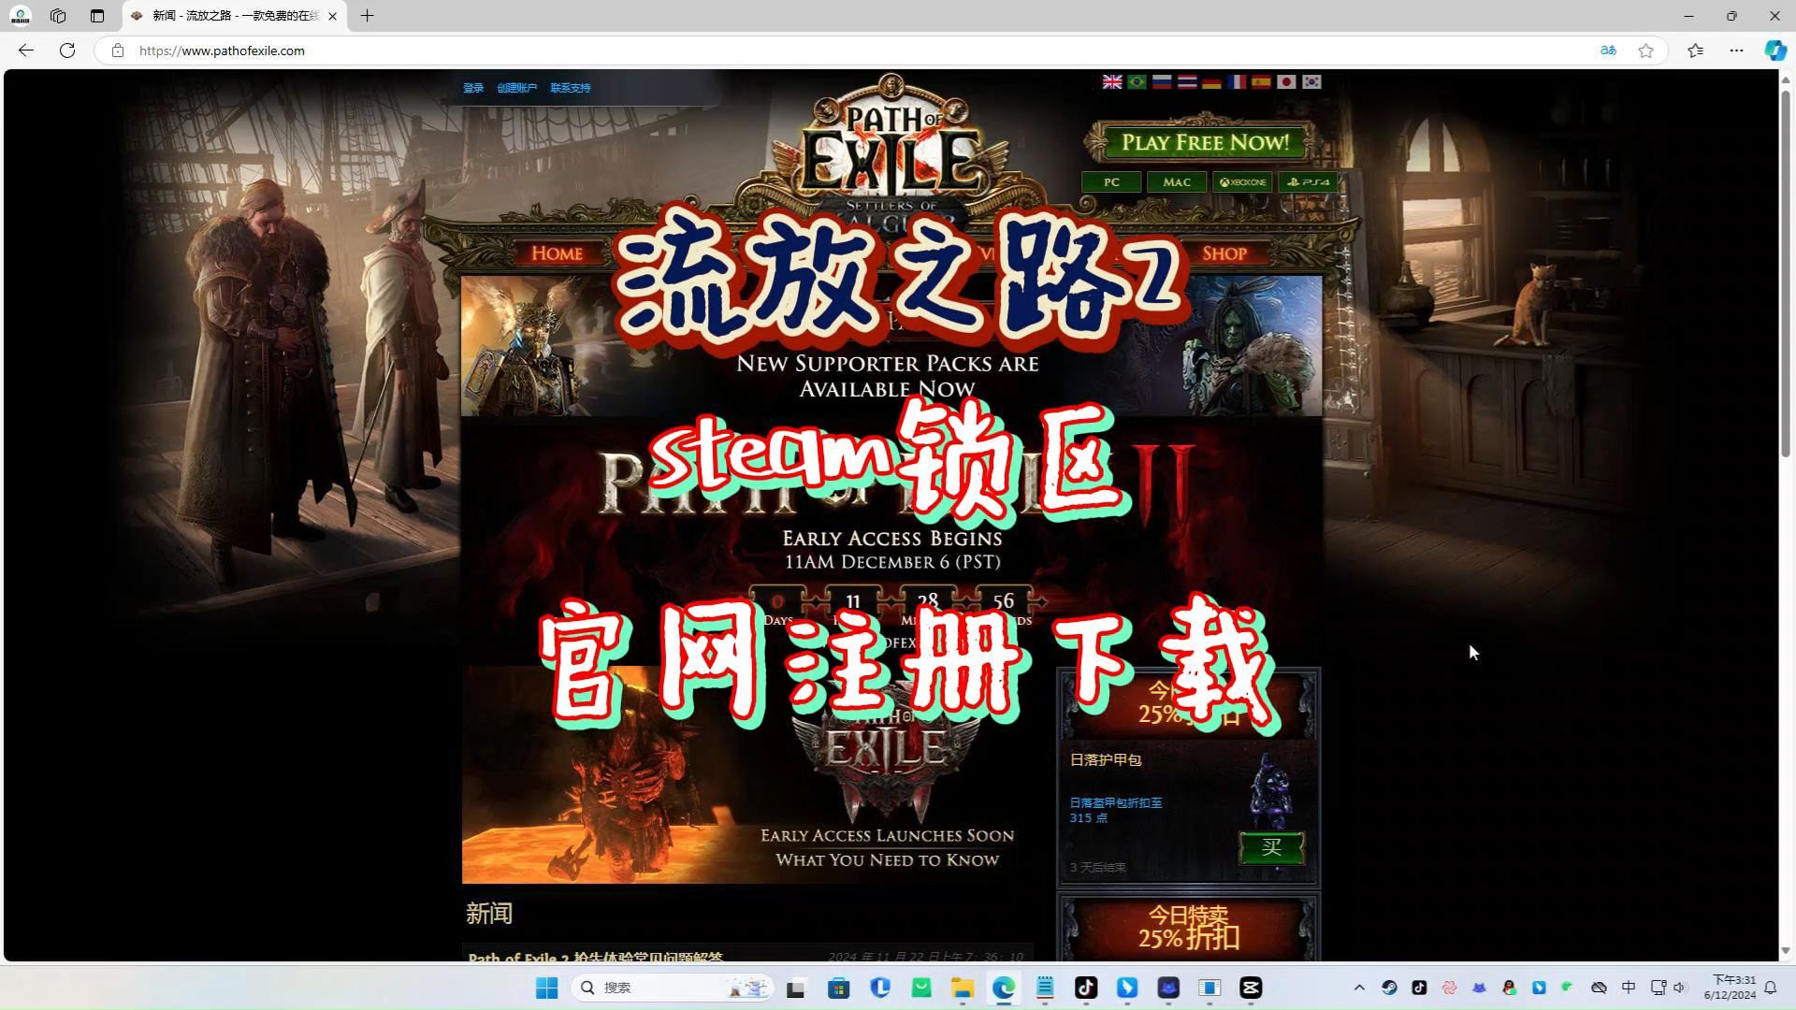Open Notepad app on taskbar

(1045, 988)
